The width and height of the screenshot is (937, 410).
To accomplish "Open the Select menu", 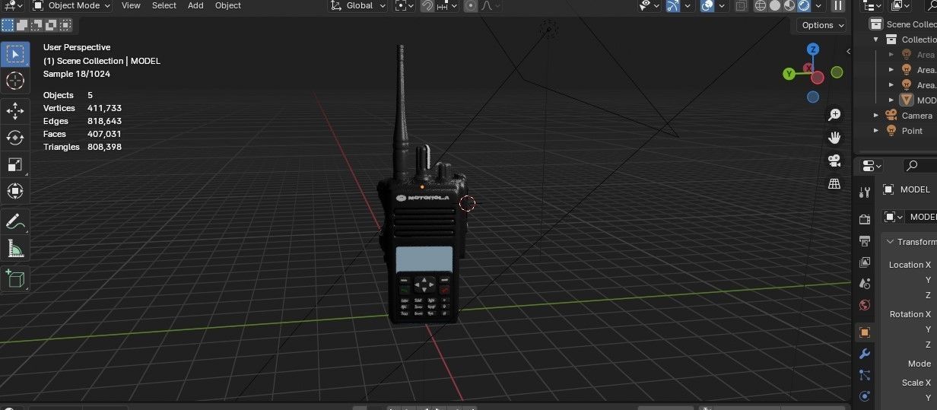I will (164, 5).
